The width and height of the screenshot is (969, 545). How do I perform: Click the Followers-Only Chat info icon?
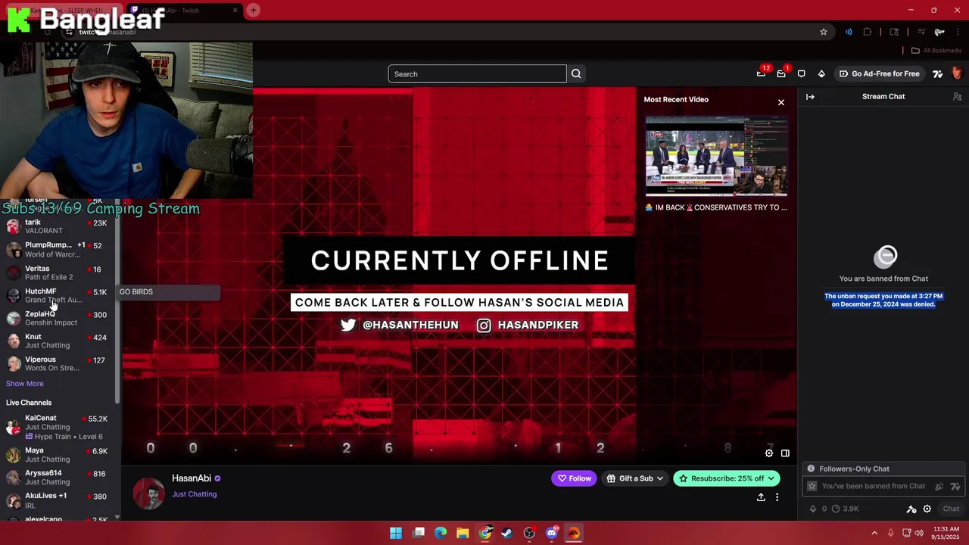(x=811, y=469)
